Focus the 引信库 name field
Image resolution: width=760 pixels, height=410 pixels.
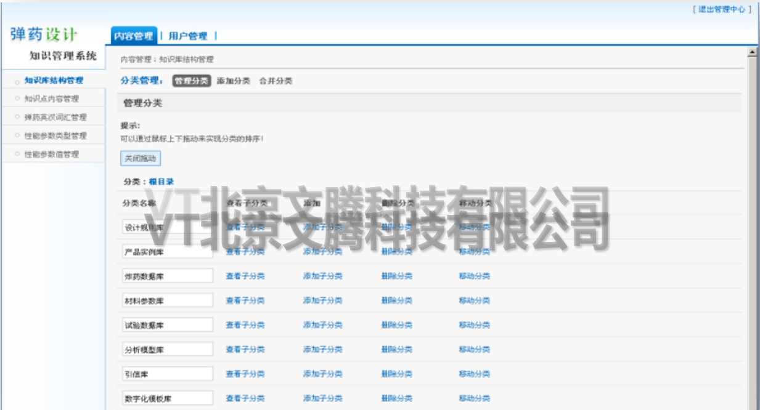click(x=167, y=374)
